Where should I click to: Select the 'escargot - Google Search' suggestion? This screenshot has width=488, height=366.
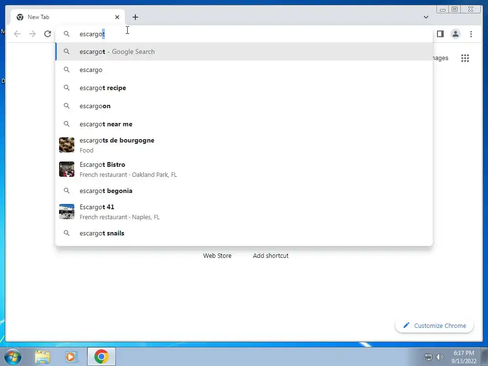(x=244, y=51)
